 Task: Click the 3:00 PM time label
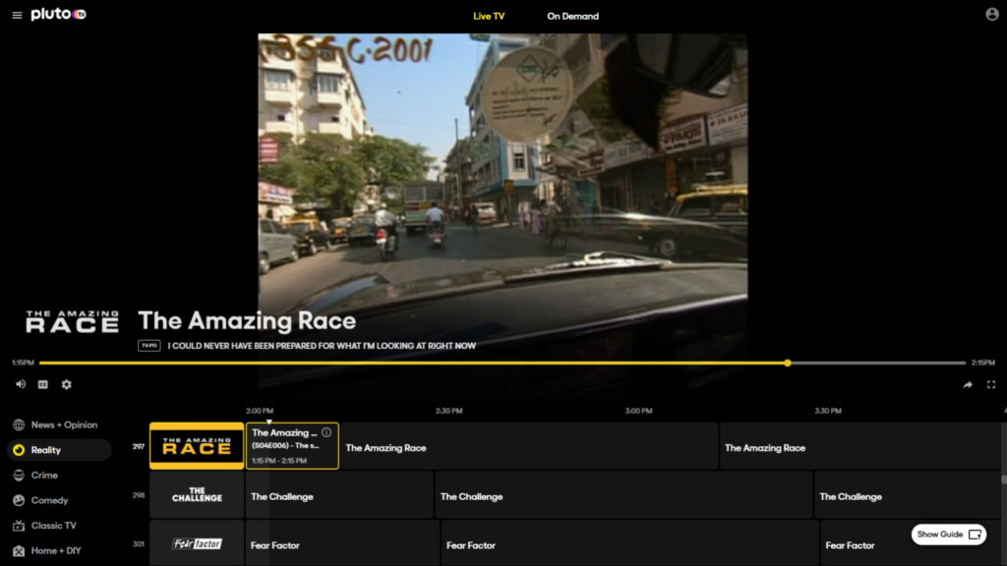(x=638, y=411)
